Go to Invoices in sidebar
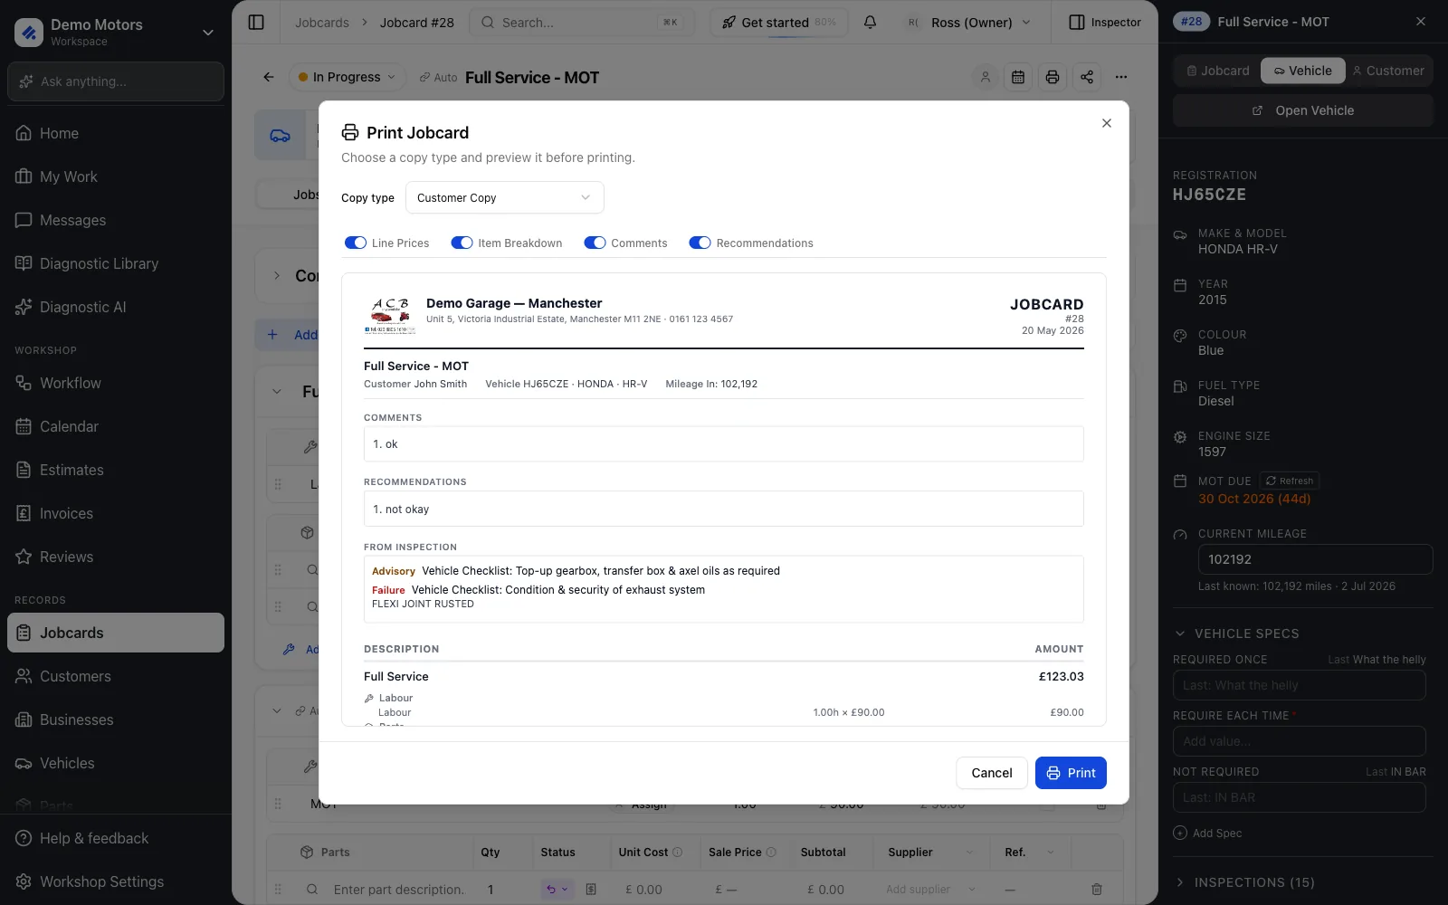The width and height of the screenshot is (1448, 905). tap(116, 513)
